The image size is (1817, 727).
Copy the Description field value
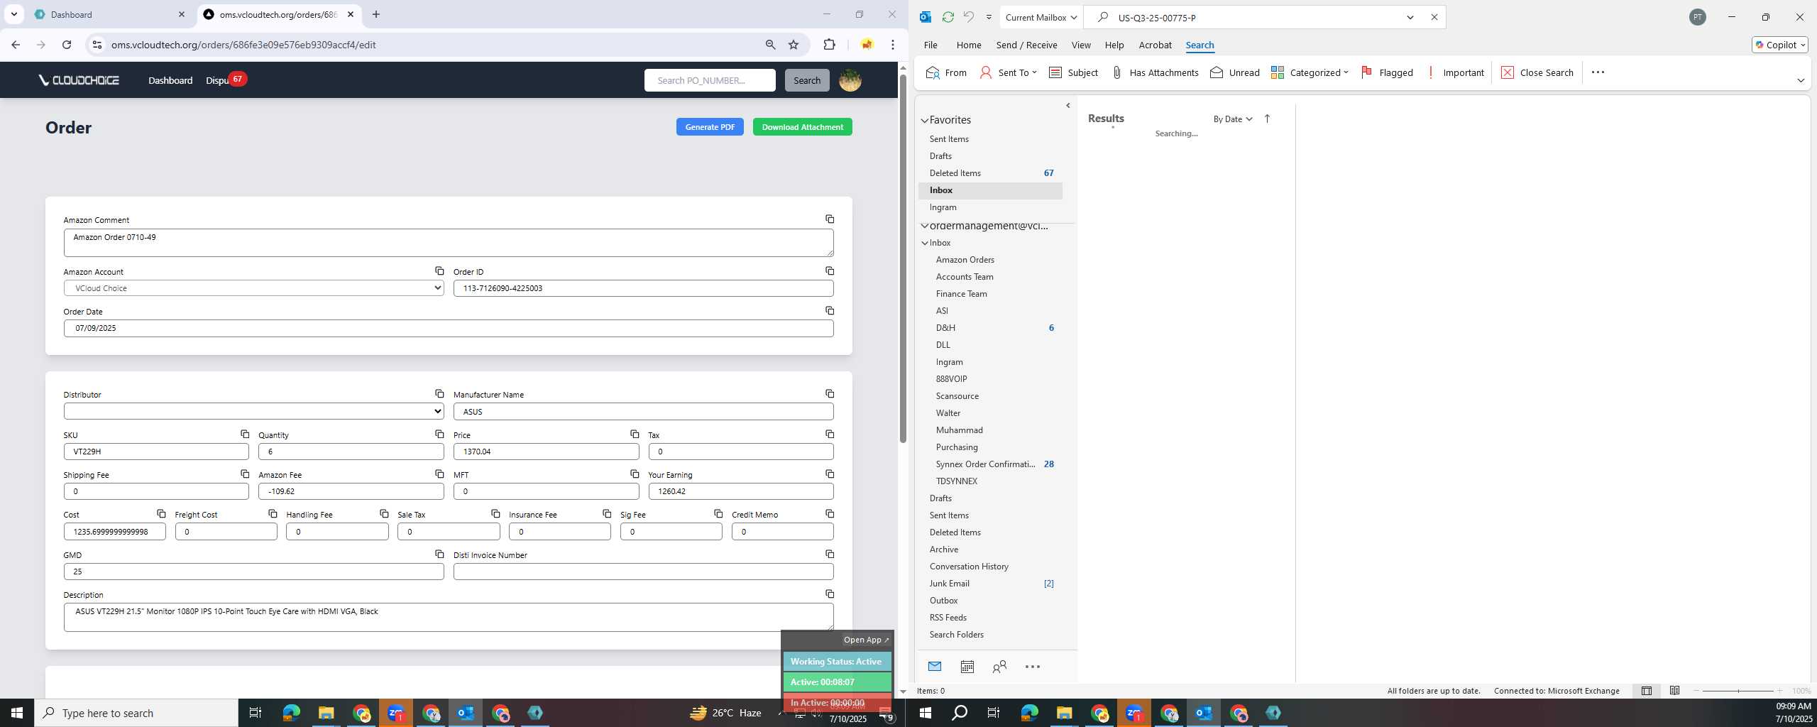pyautogui.click(x=829, y=594)
